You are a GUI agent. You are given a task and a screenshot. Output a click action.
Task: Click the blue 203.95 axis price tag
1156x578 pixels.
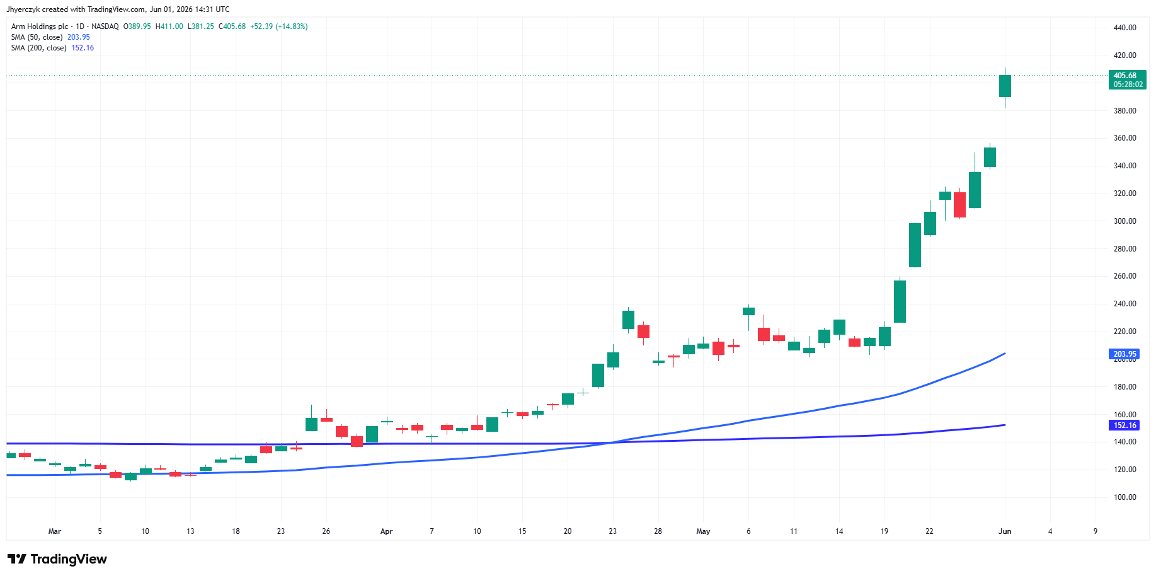coord(1125,354)
